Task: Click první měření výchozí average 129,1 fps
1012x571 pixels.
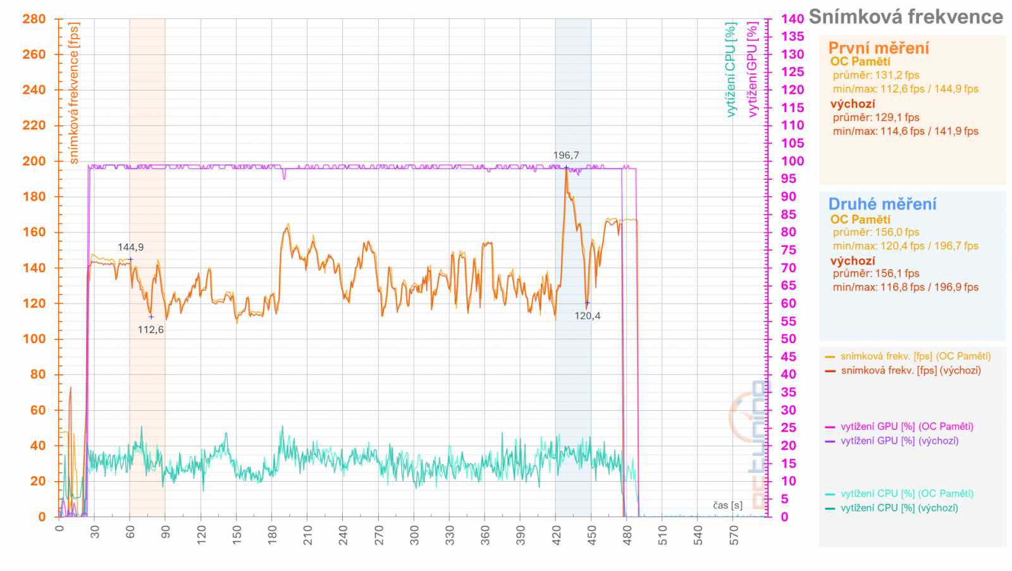Action: [876, 118]
